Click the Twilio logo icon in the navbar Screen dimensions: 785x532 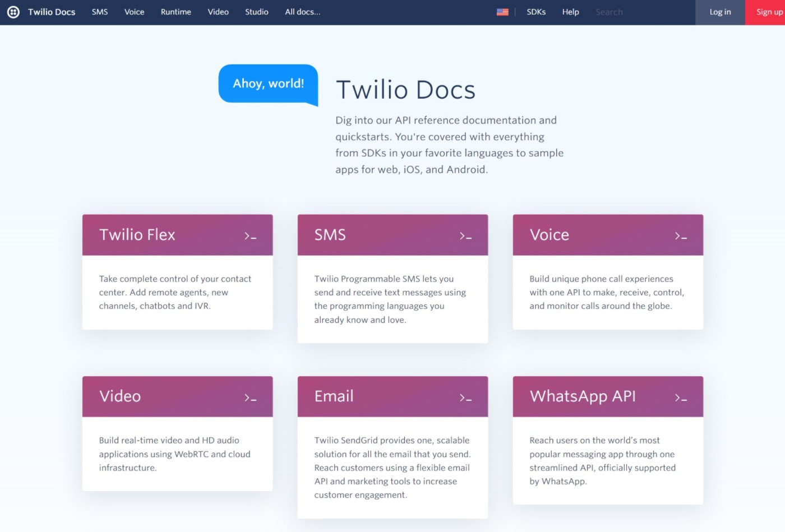(x=13, y=12)
